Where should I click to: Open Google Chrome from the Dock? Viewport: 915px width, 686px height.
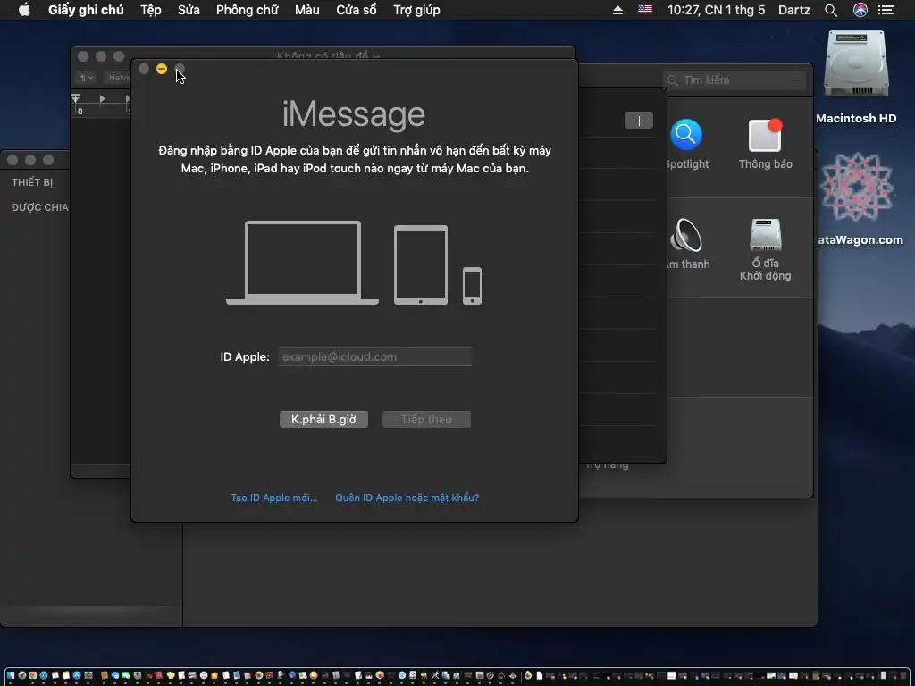click(33, 675)
